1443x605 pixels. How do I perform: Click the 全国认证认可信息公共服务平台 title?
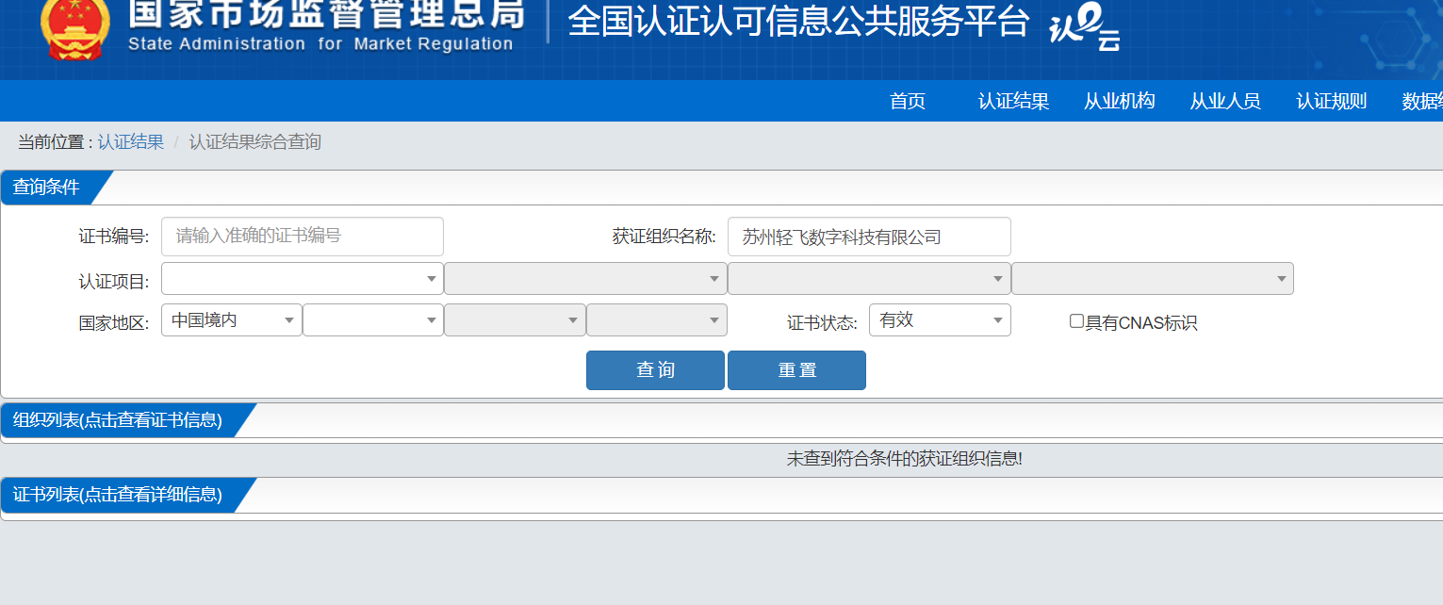point(798,22)
